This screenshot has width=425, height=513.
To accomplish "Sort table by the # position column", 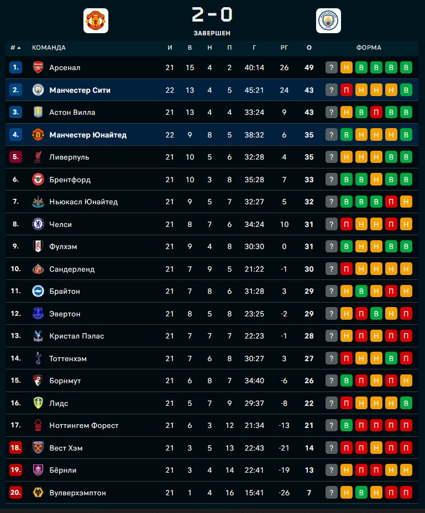I will (15, 47).
